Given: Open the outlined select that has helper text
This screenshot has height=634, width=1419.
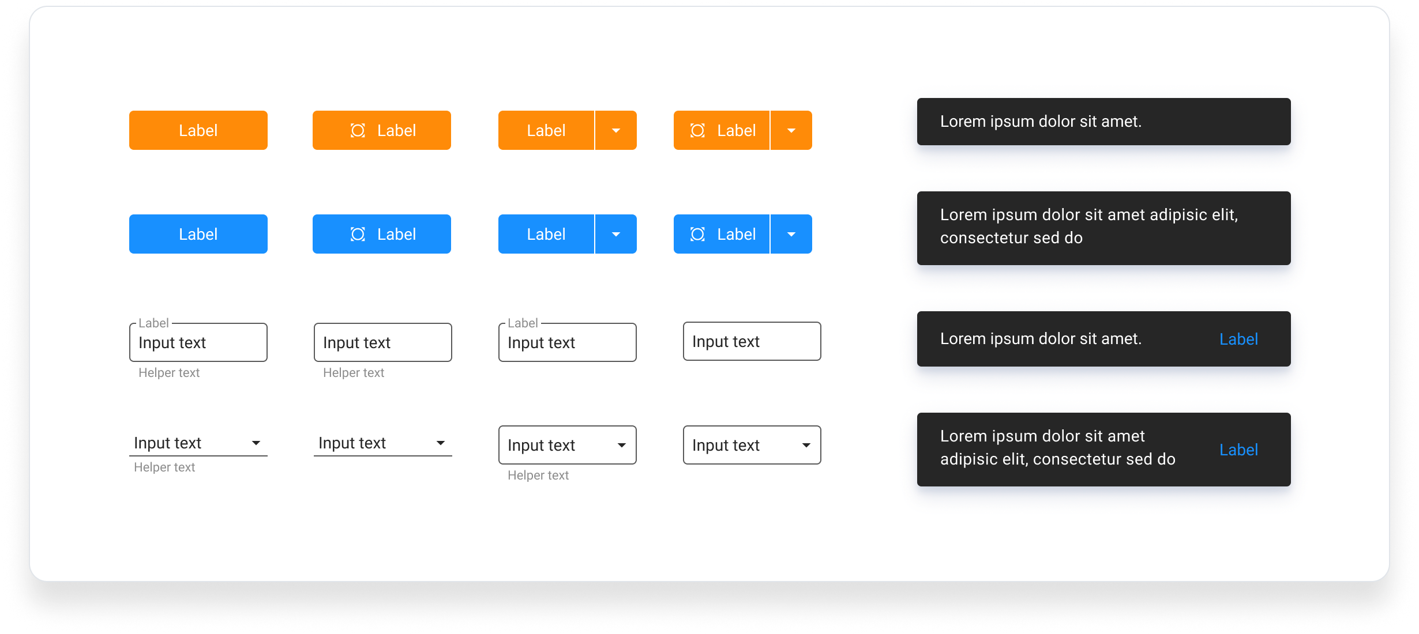Looking at the screenshot, I should tap(567, 446).
